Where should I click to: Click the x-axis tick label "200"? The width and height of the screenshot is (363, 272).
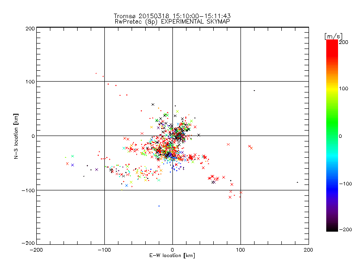309,250
